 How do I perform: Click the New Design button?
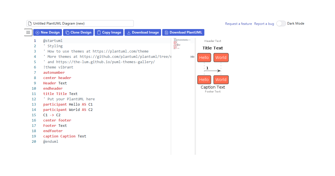47,32
